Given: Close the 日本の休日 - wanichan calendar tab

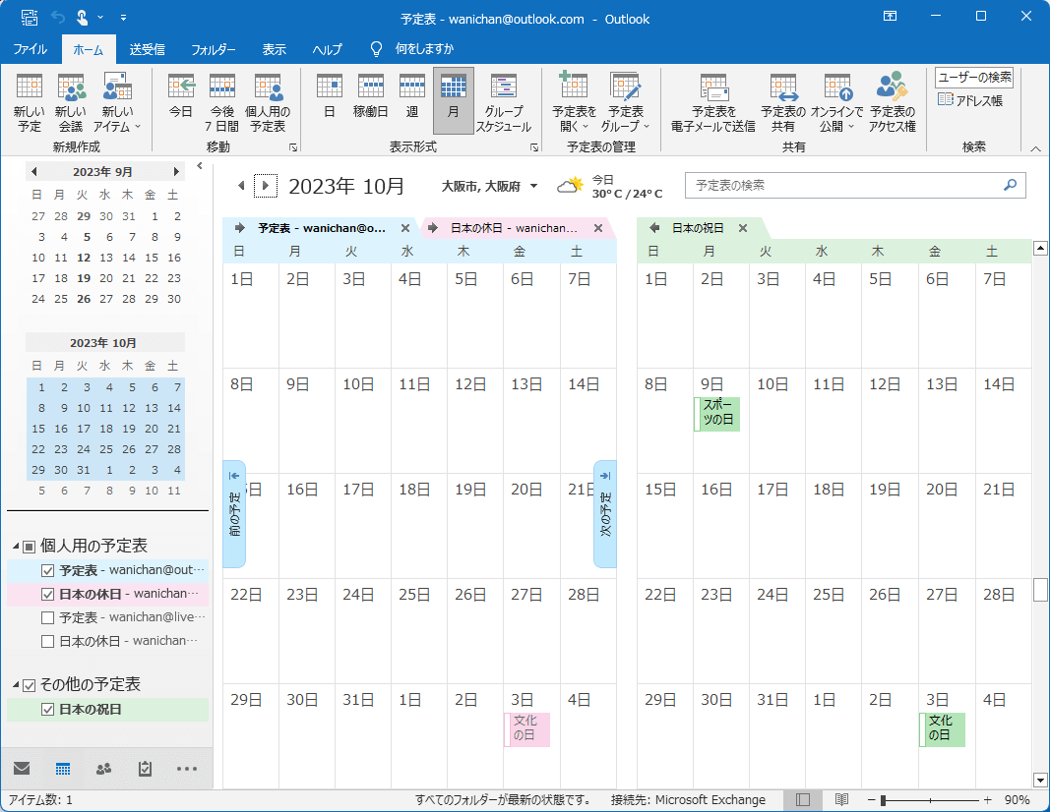Looking at the screenshot, I should 598,228.
